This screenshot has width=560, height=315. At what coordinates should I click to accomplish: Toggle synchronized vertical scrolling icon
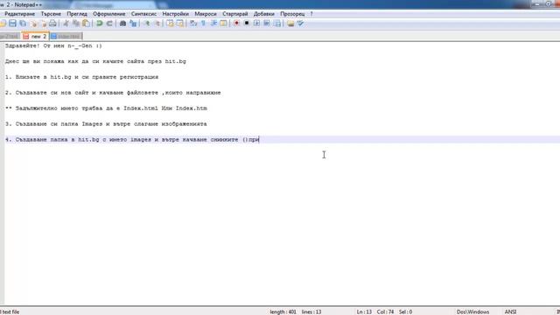(x=170, y=24)
